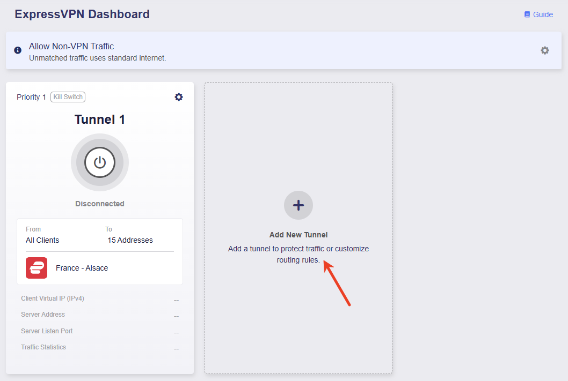Click the Guide book icon
The height and width of the screenshot is (381, 568).
[527, 14]
